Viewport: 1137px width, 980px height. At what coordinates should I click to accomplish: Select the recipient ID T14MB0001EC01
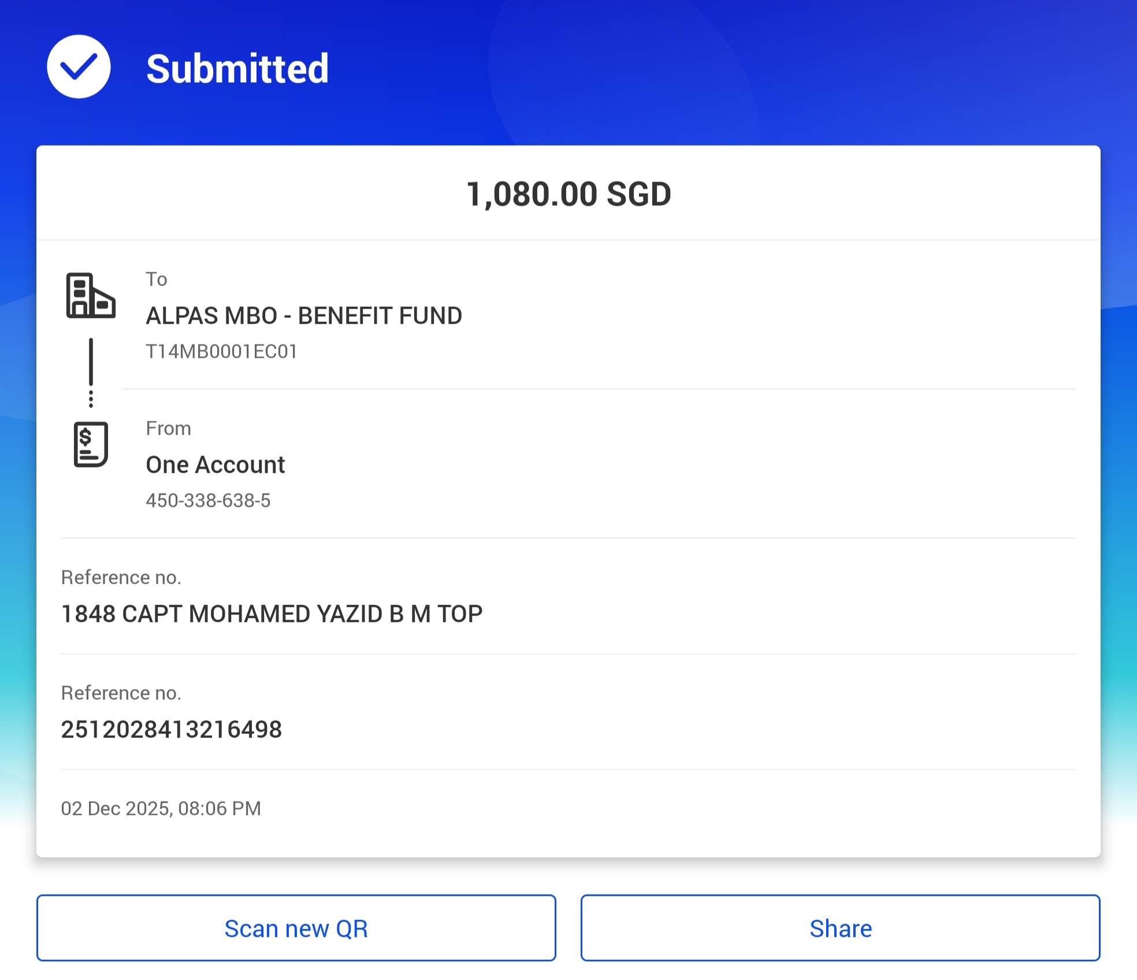(221, 352)
